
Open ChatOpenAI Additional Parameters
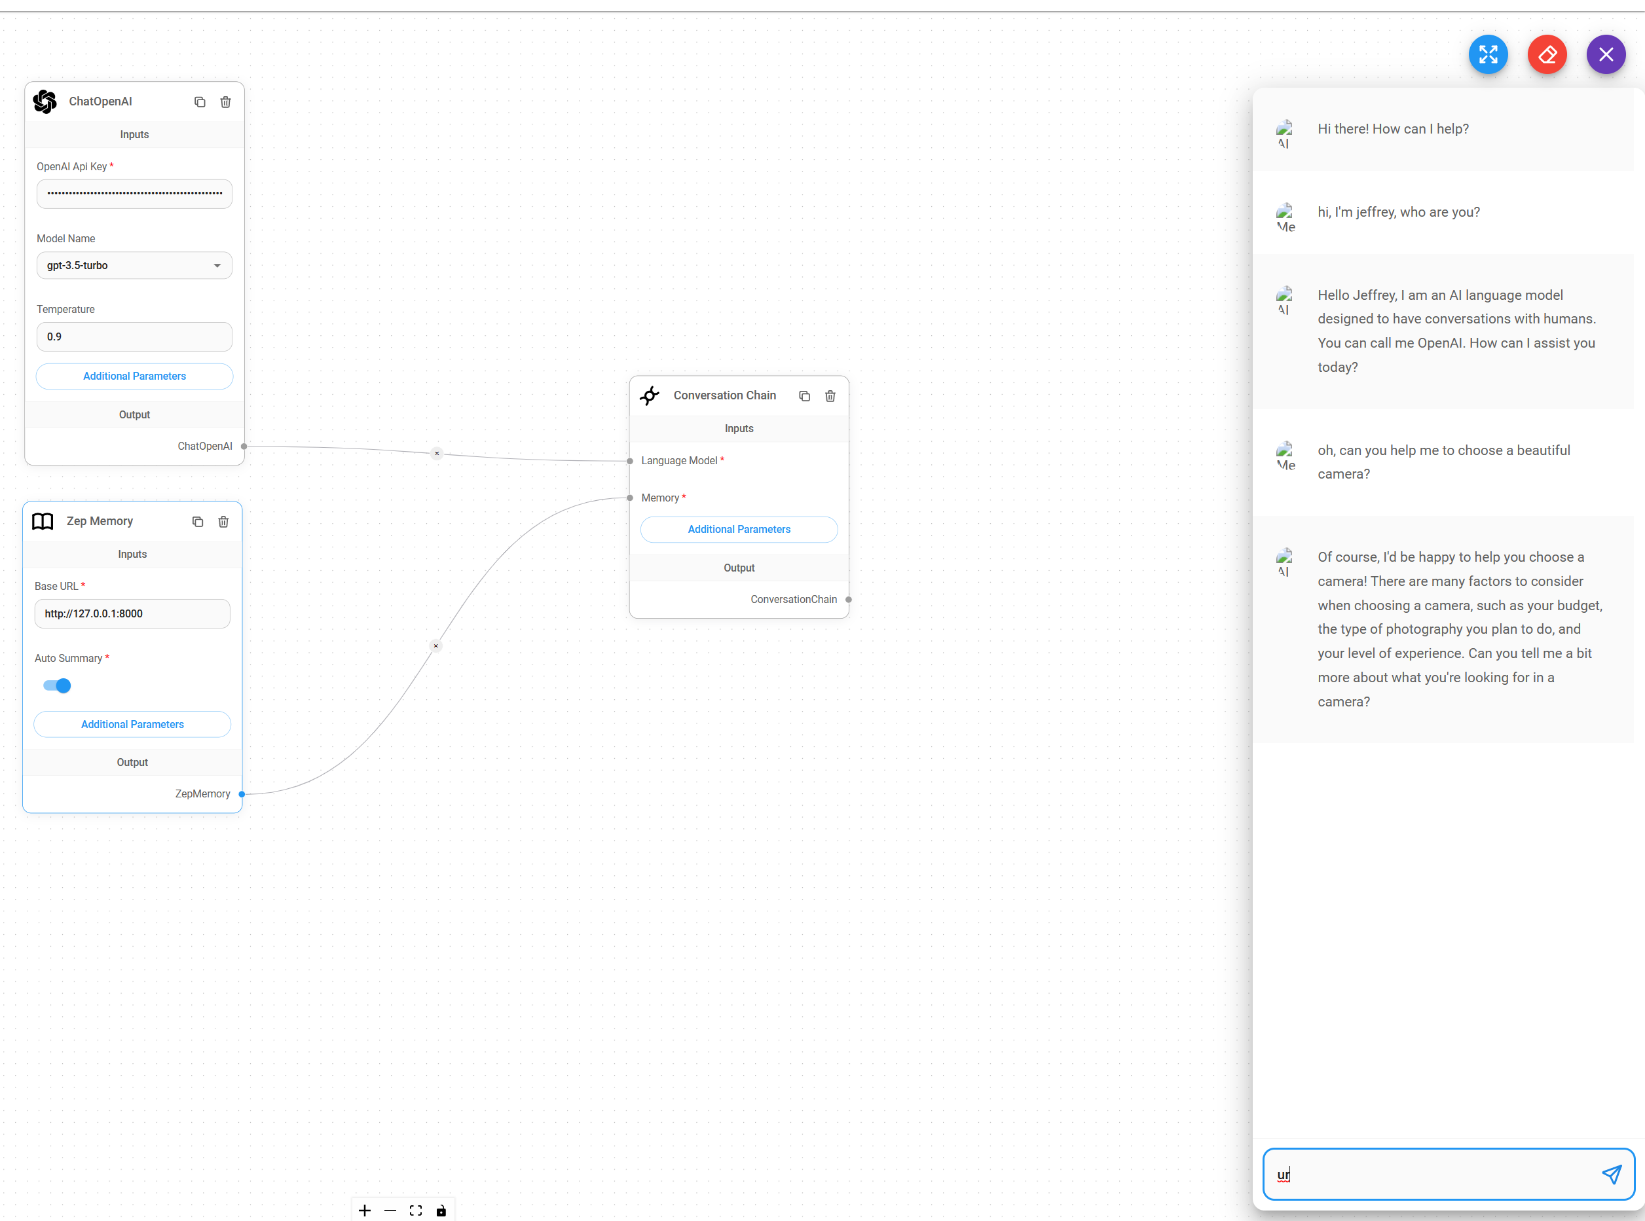[x=134, y=376]
